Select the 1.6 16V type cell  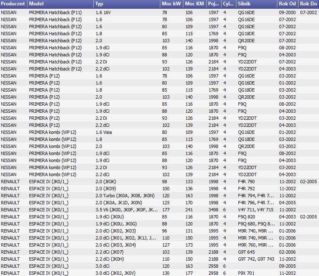tap(103, 12)
